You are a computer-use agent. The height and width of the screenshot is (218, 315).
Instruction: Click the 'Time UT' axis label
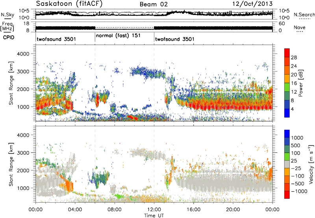coord(154,215)
